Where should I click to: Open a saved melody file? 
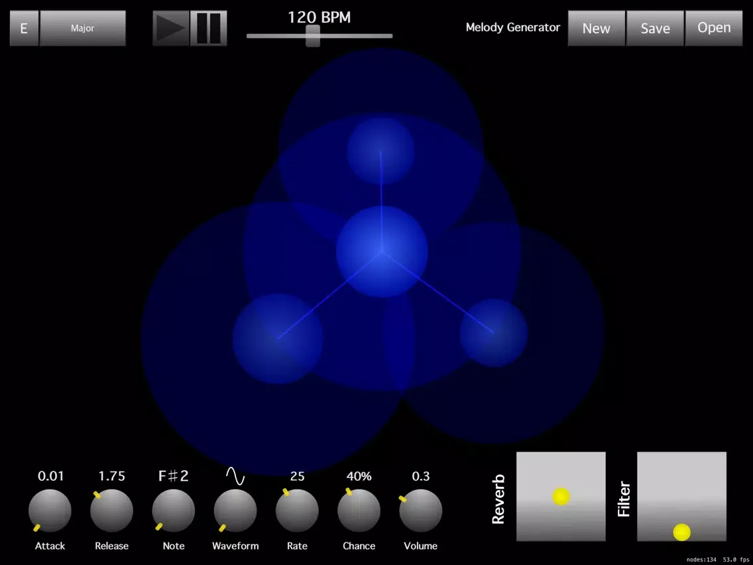point(714,29)
